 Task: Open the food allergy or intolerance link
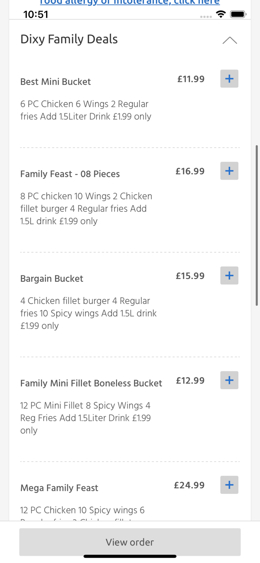tap(129, 2)
